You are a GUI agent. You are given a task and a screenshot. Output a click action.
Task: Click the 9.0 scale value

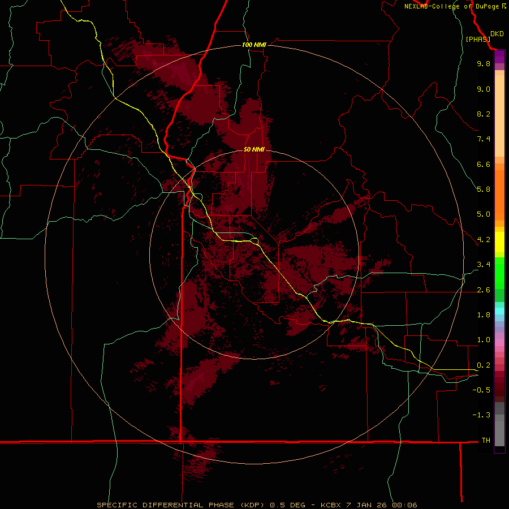coord(484,89)
